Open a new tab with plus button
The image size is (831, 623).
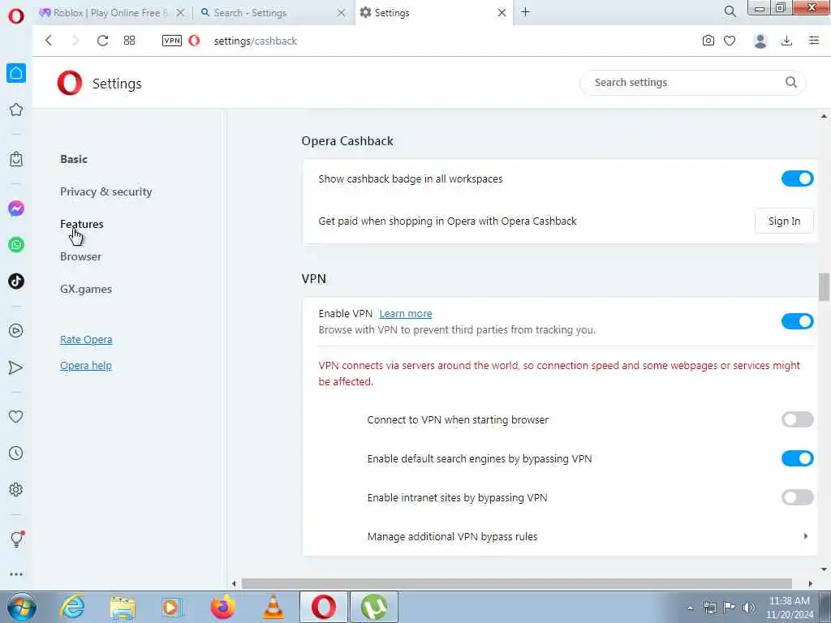[525, 11]
